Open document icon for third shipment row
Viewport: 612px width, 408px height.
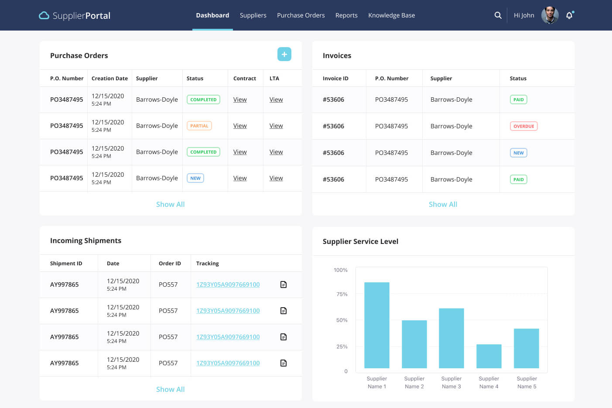tap(284, 337)
